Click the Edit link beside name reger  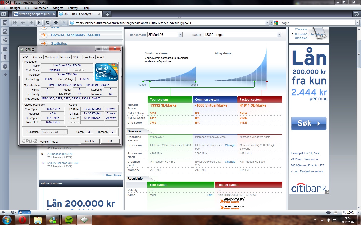210,195
